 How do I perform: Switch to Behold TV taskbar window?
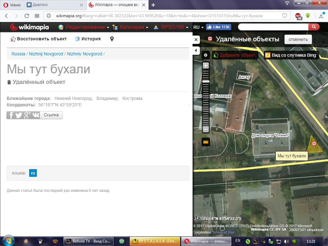pyautogui.click(x=88, y=241)
